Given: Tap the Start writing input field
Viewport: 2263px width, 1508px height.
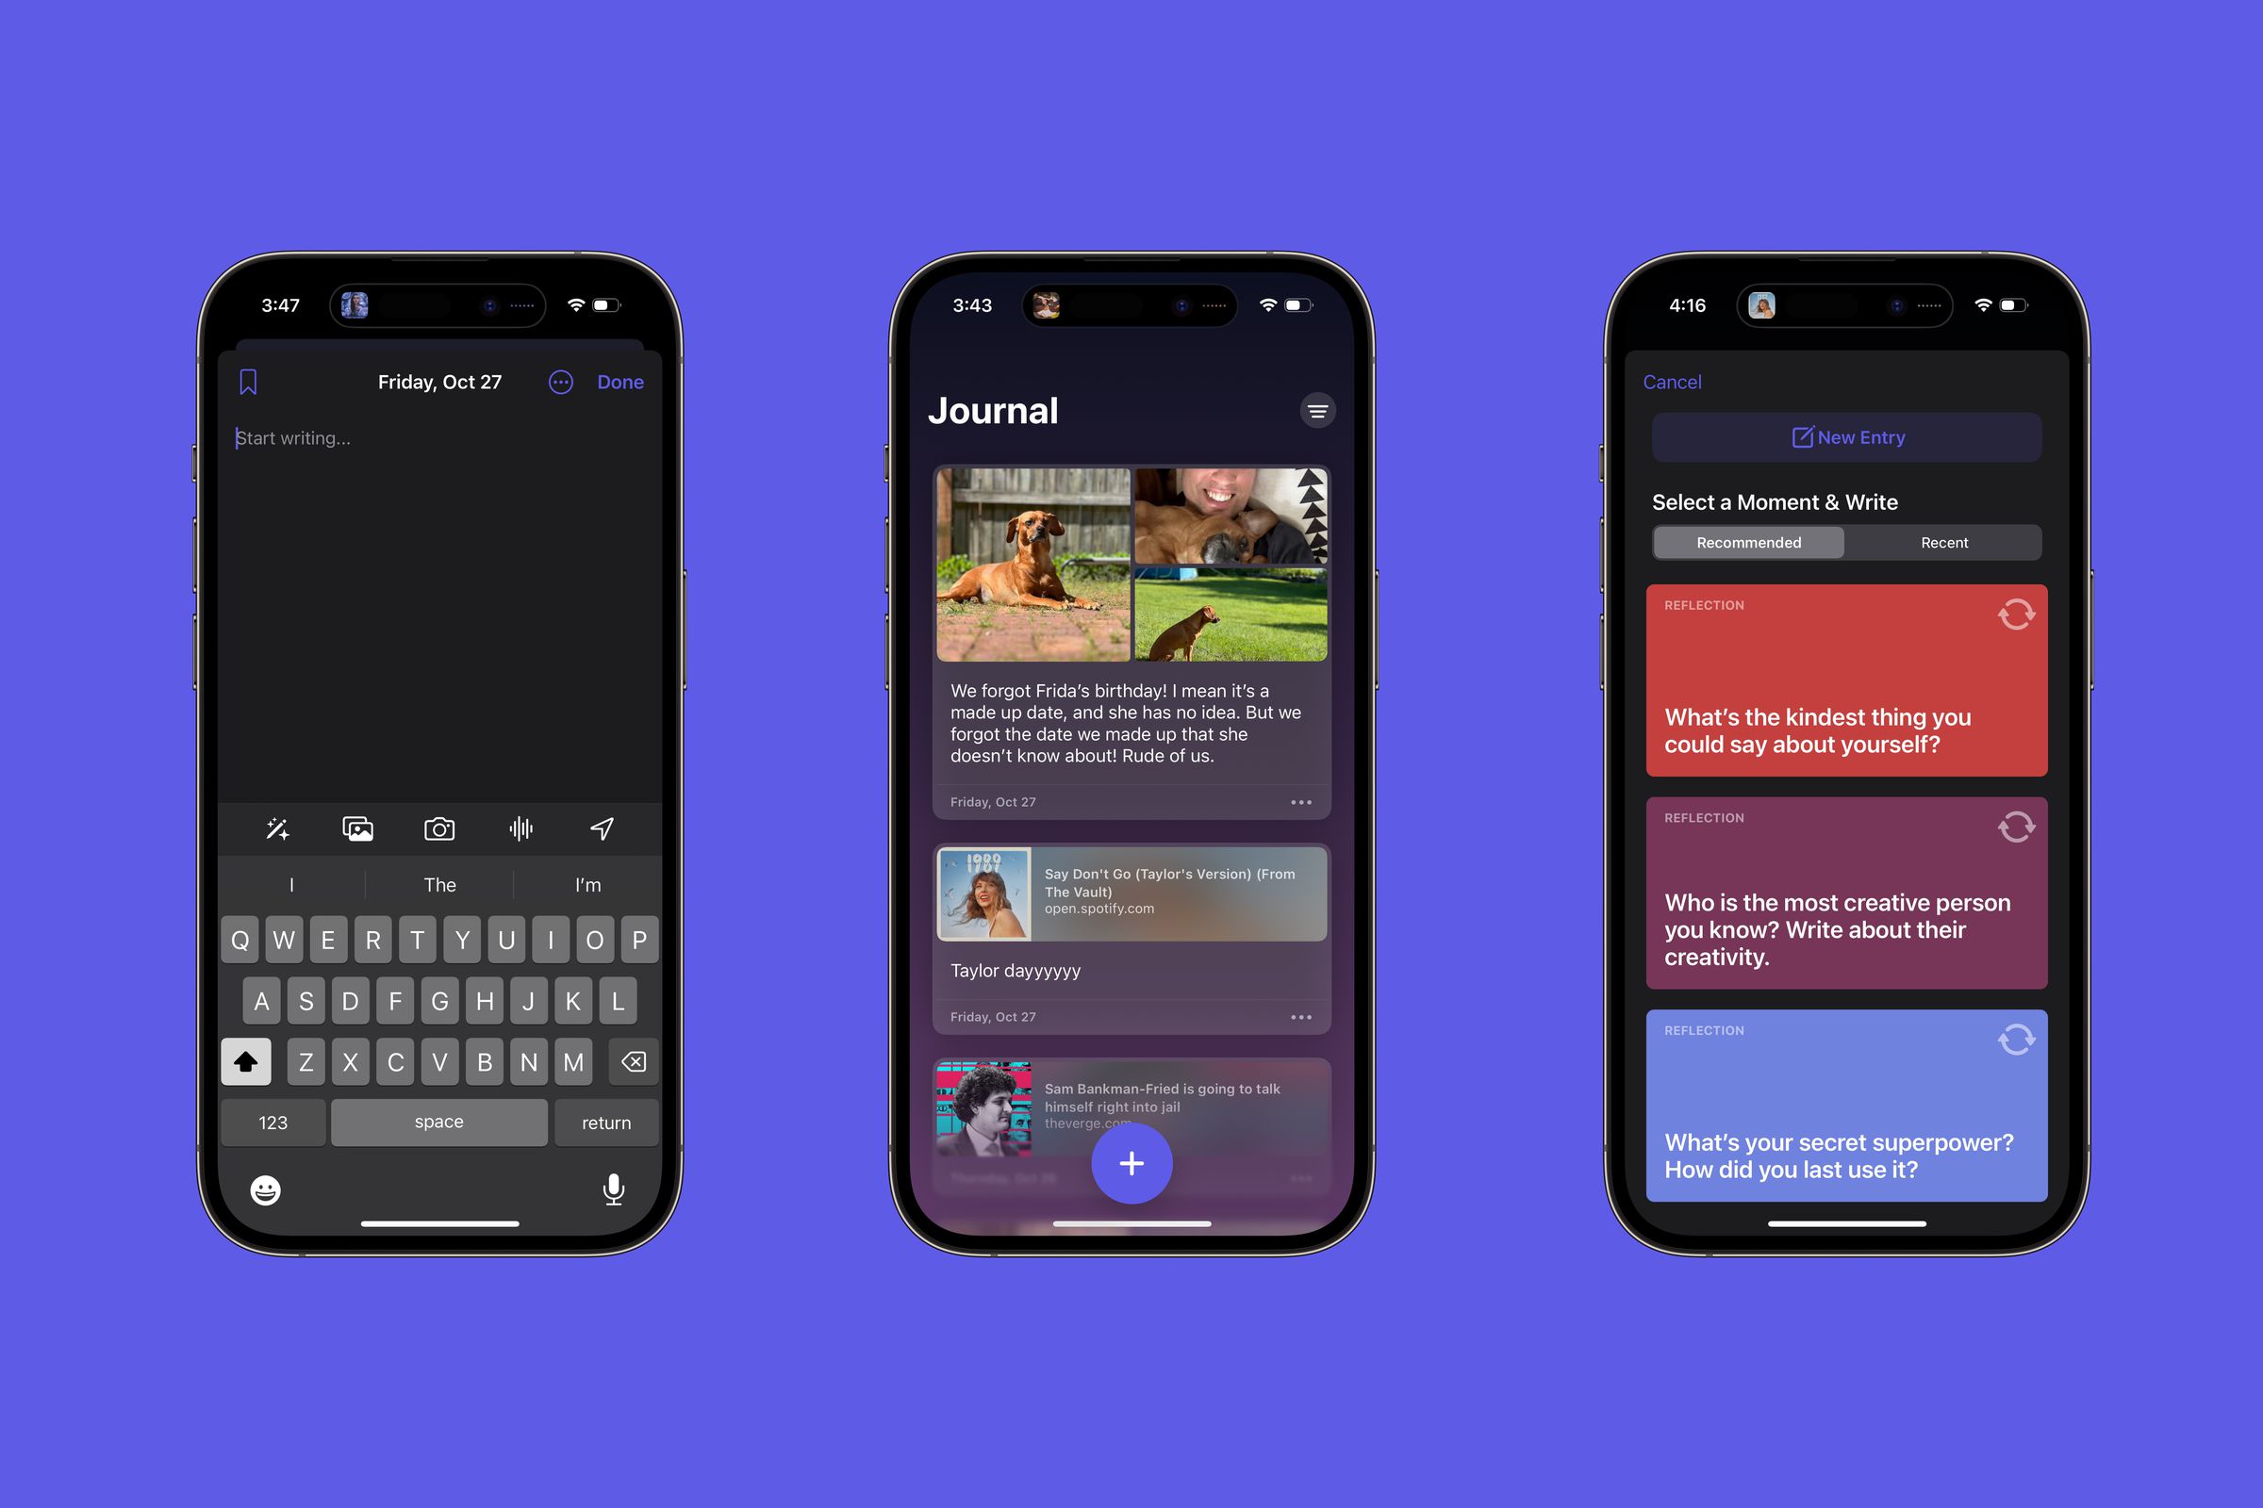Looking at the screenshot, I should (294, 439).
